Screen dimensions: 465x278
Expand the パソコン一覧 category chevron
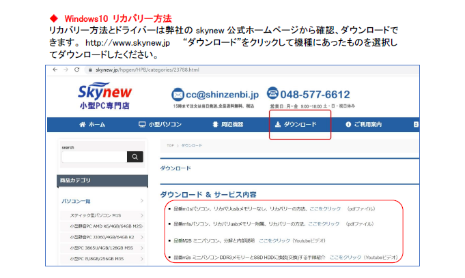tap(141, 201)
